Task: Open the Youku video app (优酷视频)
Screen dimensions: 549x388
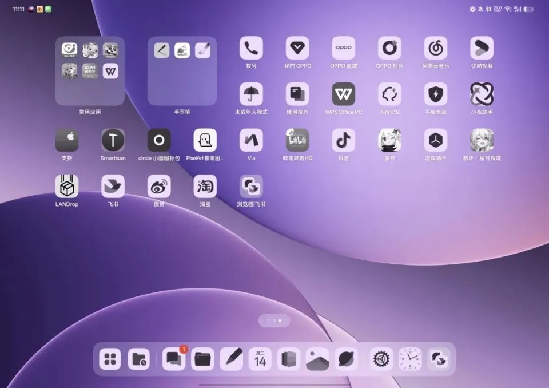Action: [x=482, y=48]
